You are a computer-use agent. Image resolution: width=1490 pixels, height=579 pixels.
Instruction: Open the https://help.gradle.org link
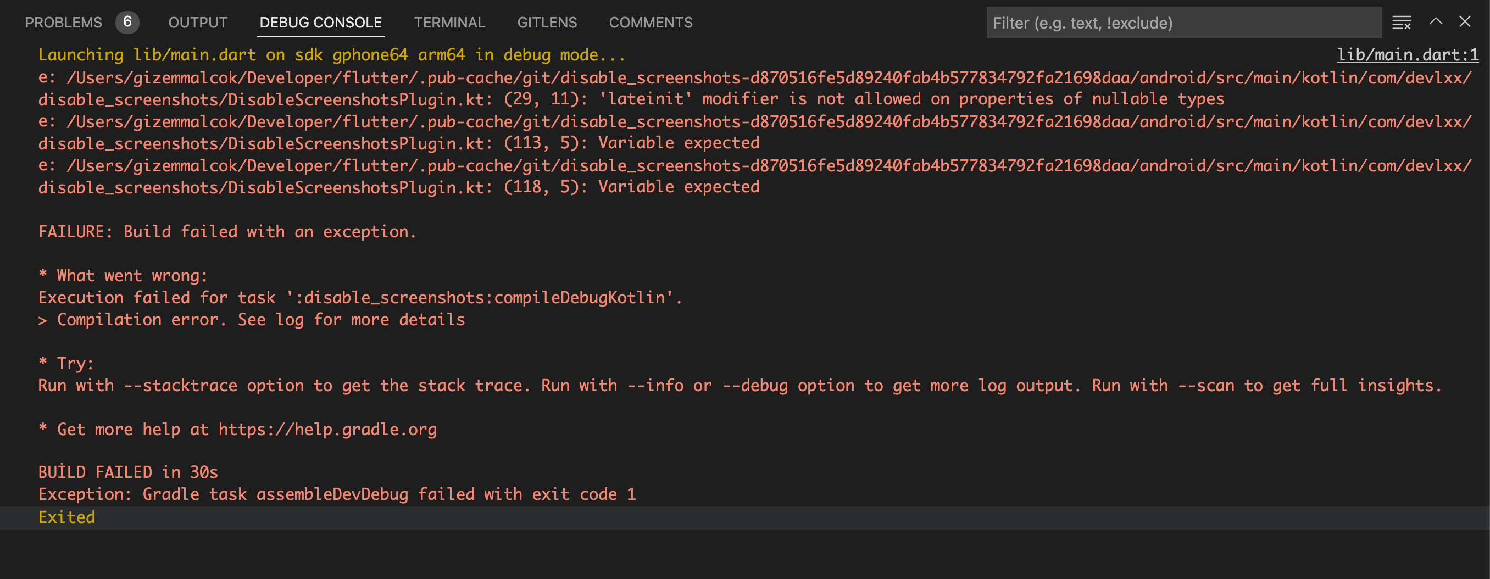pyautogui.click(x=327, y=430)
